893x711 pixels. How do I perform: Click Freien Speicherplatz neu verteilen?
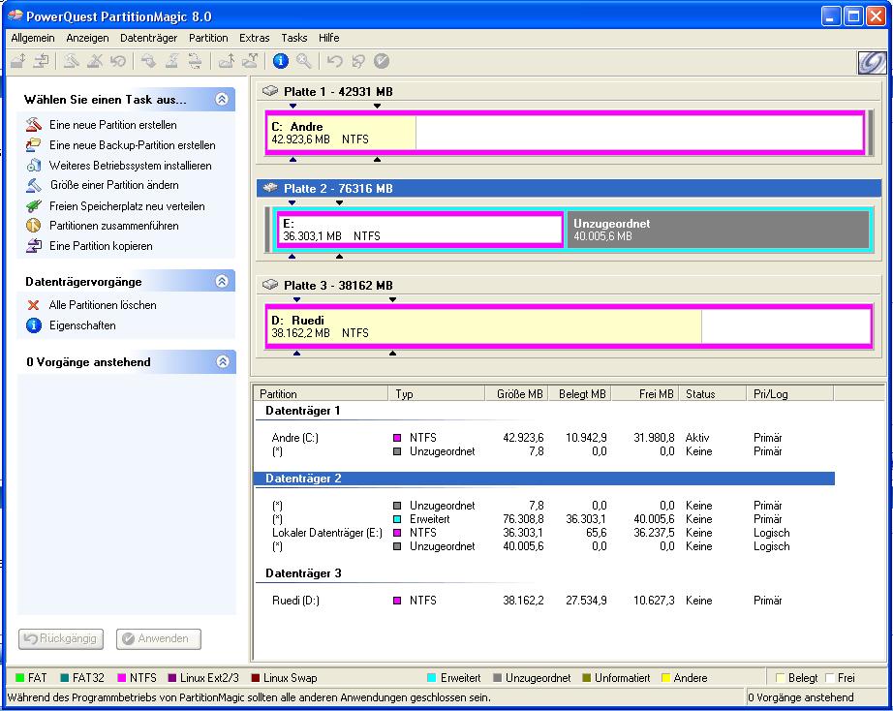coord(127,206)
